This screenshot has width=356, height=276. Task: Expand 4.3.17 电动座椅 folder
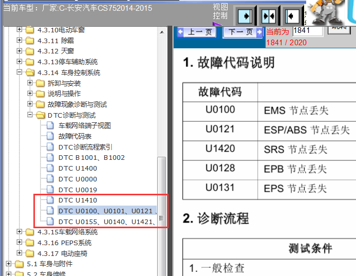point(20,253)
